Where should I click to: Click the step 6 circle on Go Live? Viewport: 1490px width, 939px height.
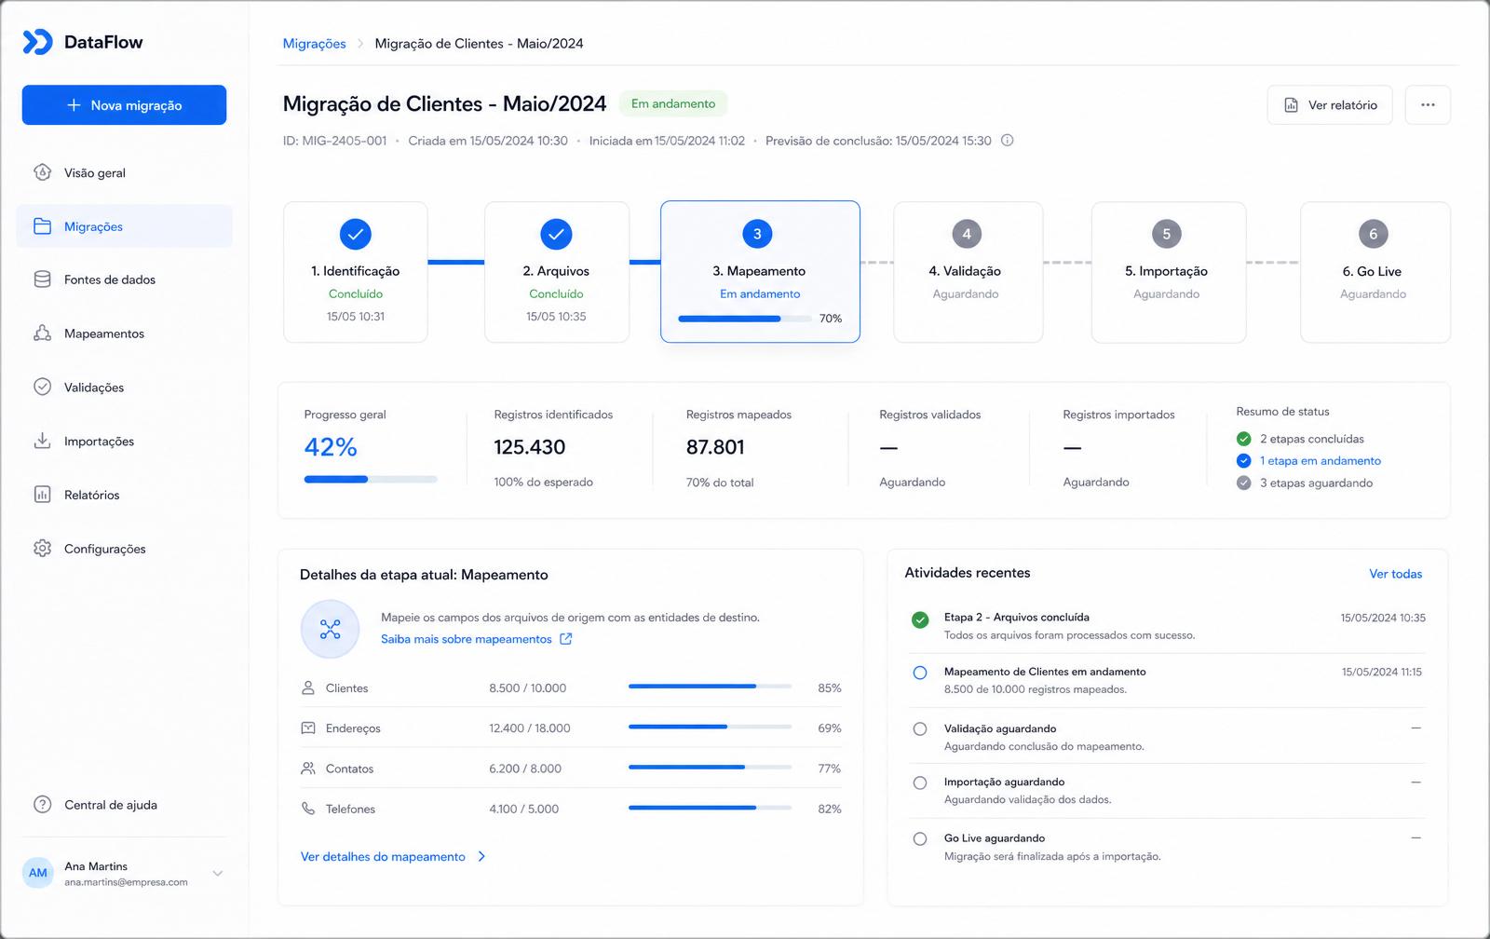[1373, 235]
